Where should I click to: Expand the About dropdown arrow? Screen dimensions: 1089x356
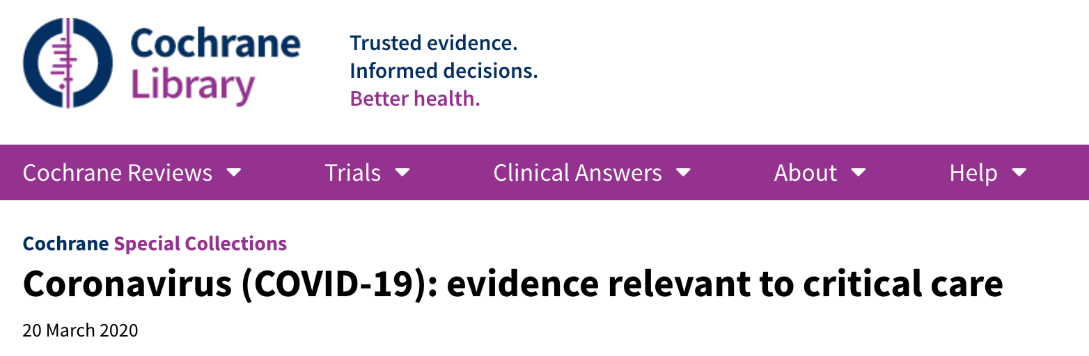[859, 172]
